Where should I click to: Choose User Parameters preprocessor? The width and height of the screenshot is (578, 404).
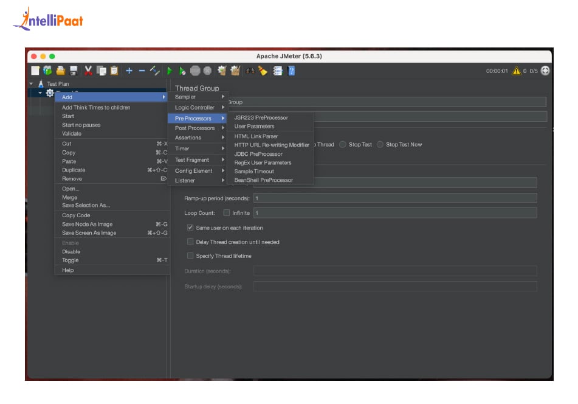[x=270, y=126]
